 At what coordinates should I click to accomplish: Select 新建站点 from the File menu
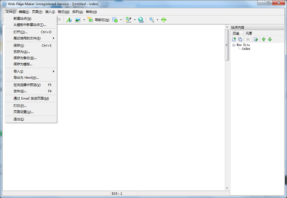(x=22, y=18)
